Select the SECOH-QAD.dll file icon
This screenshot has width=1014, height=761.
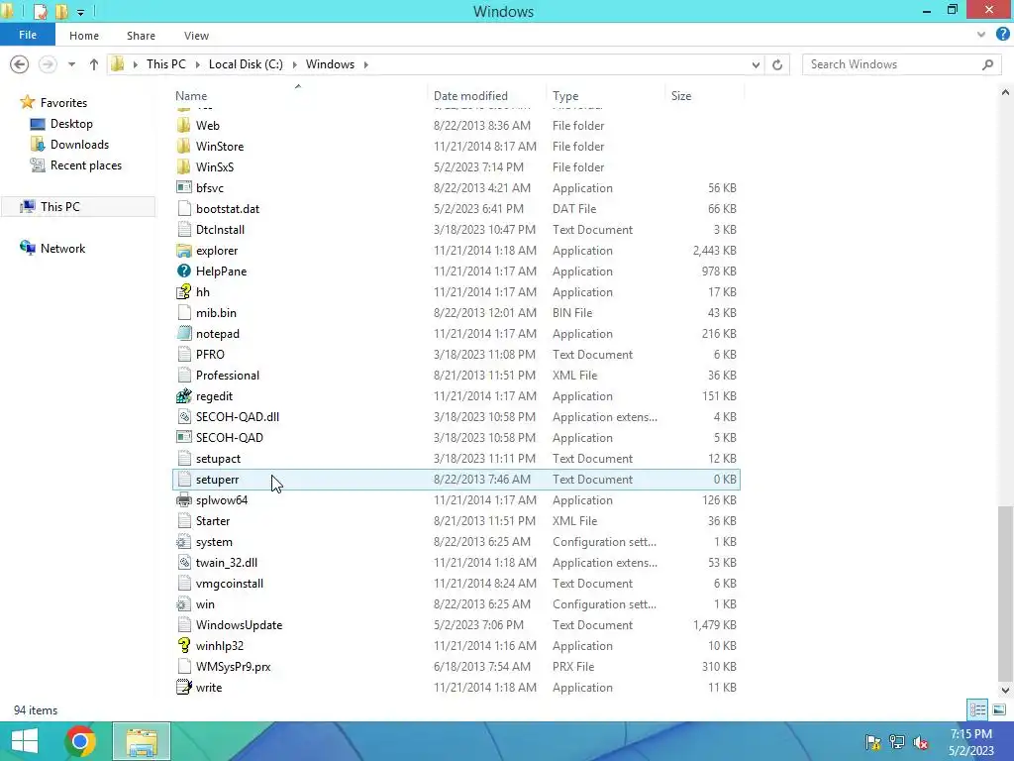point(183,417)
